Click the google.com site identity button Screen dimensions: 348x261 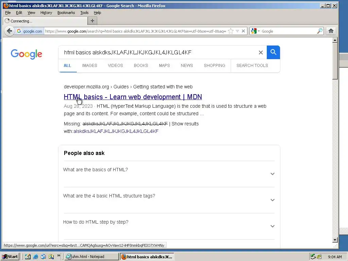(30, 31)
